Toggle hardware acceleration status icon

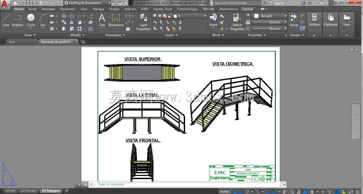coord(337,192)
